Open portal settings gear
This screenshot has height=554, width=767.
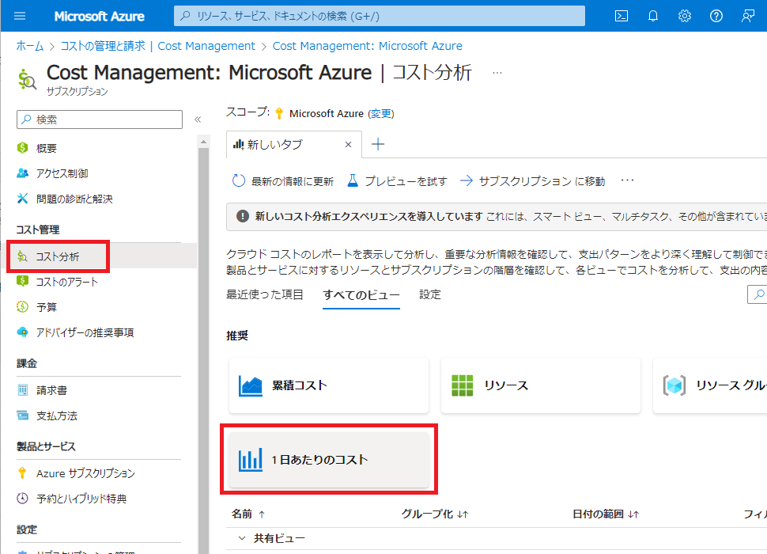pyautogui.click(x=684, y=16)
